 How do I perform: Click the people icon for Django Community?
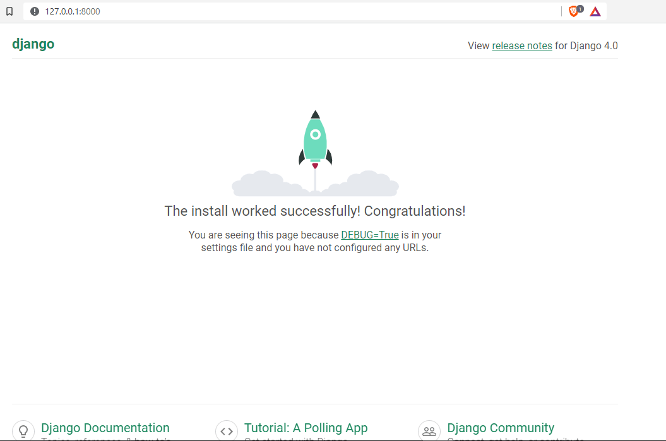point(429,431)
